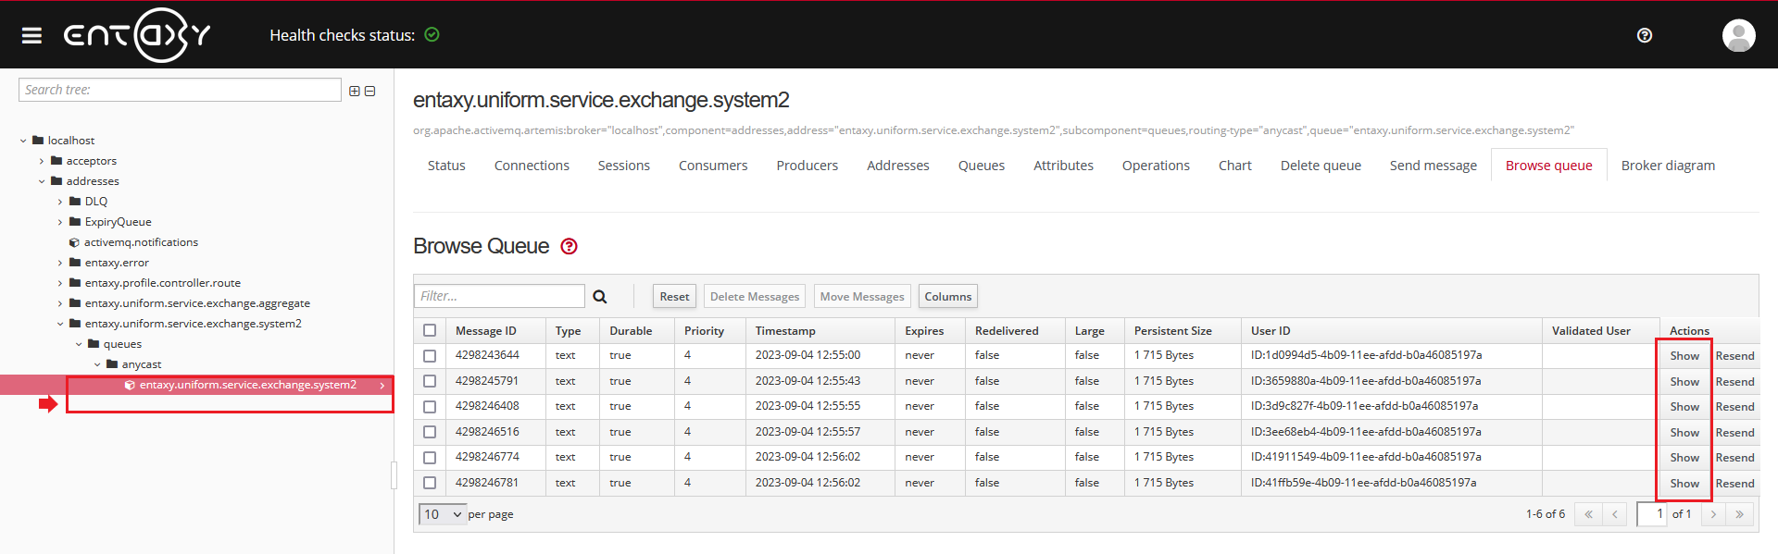Image resolution: width=1778 pixels, height=554 pixels.
Task: Click the Search tree input field
Action: point(180,90)
